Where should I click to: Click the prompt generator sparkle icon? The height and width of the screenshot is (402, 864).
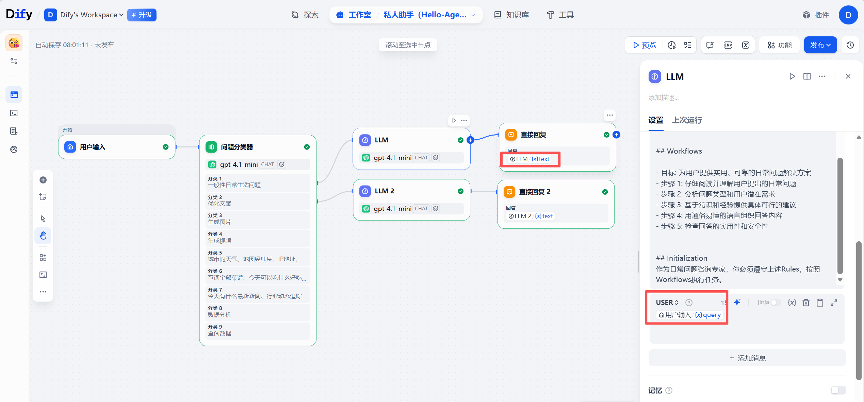pos(737,302)
